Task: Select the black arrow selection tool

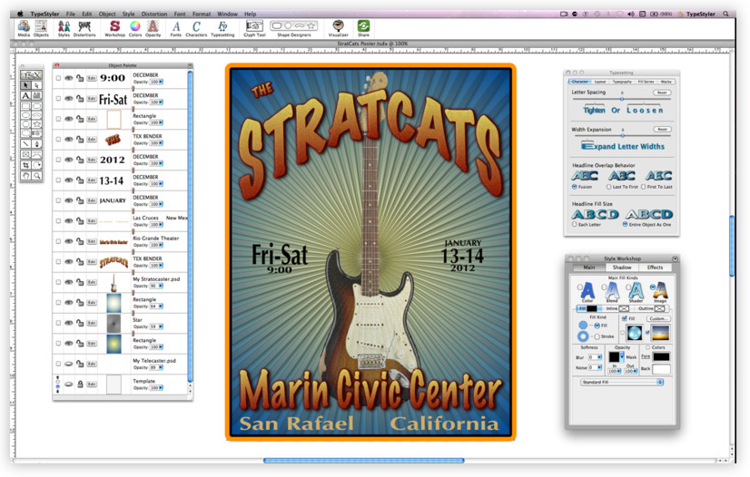Action: click(x=25, y=85)
